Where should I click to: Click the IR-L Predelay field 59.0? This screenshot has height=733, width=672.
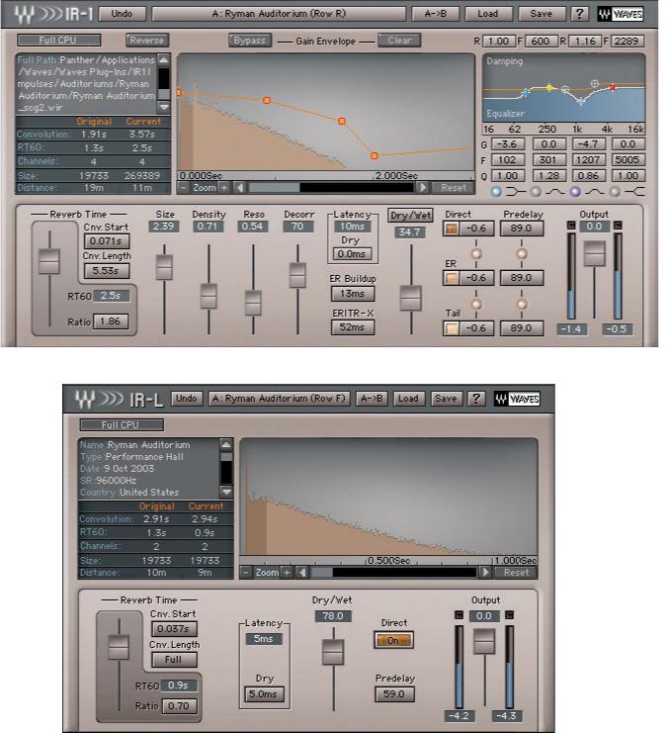pyautogui.click(x=394, y=694)
